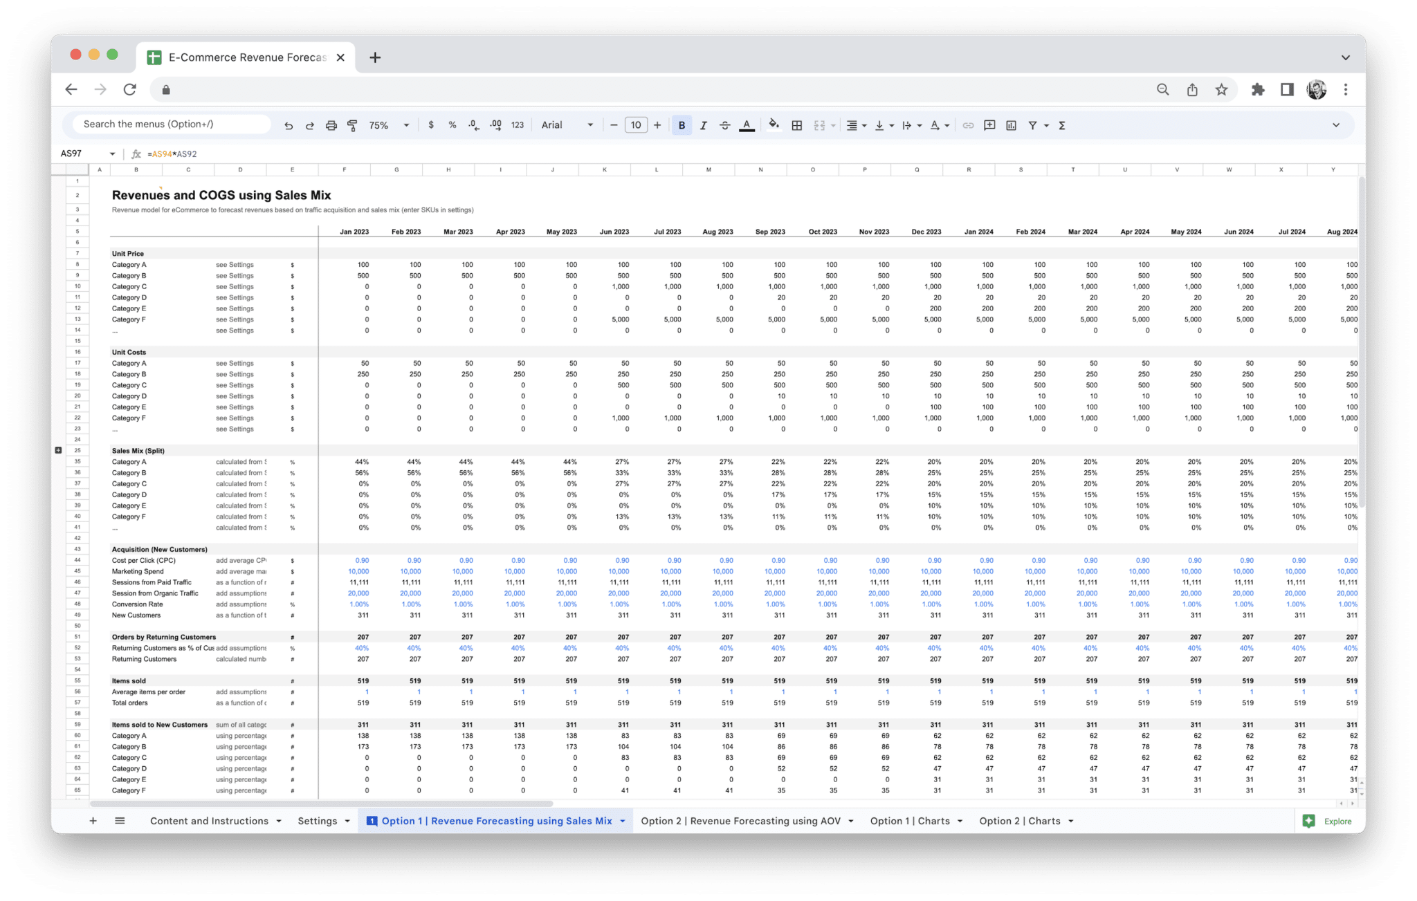Image resolution: width=1417 pixels, height=901 pixels.
Task: Toggle bold formatting
Action: [x=682, y=125]
